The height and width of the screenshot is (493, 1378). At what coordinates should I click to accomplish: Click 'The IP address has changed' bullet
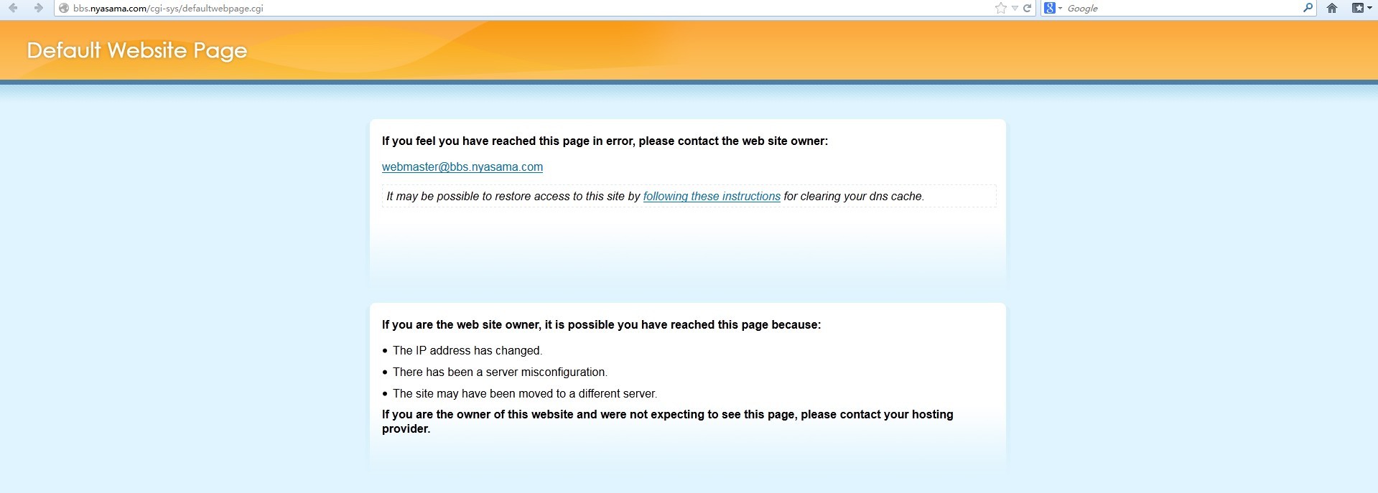point(467,351)
